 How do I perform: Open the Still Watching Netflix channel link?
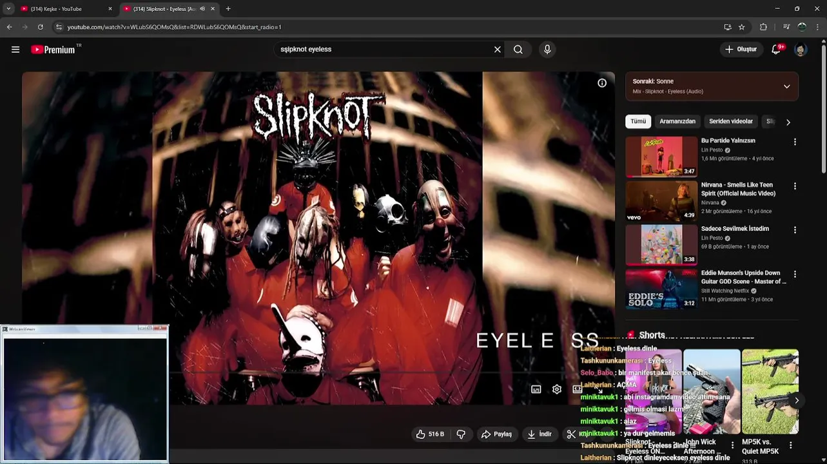coord(725,291)
